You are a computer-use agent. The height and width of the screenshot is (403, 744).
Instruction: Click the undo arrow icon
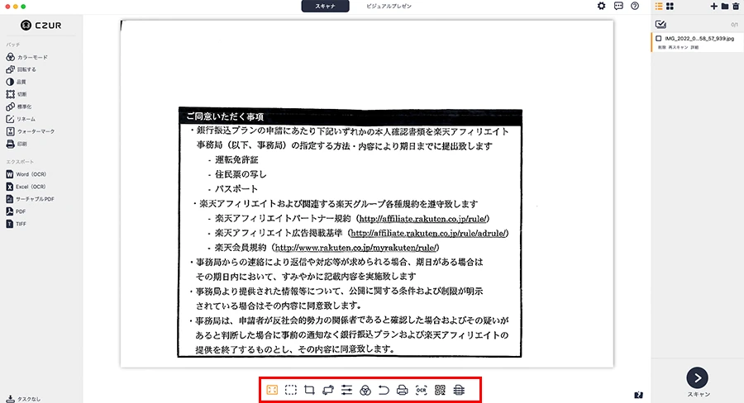click(x=384, y=390)
